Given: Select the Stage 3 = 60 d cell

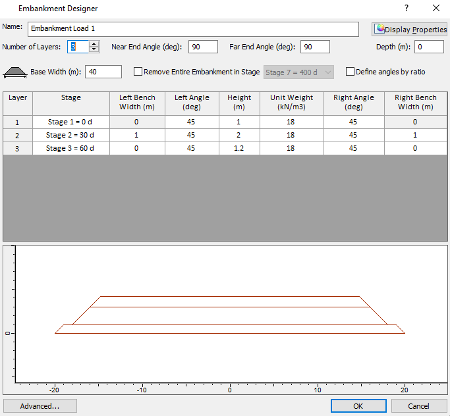Looking at the screenshot, I should coord(71,148).
